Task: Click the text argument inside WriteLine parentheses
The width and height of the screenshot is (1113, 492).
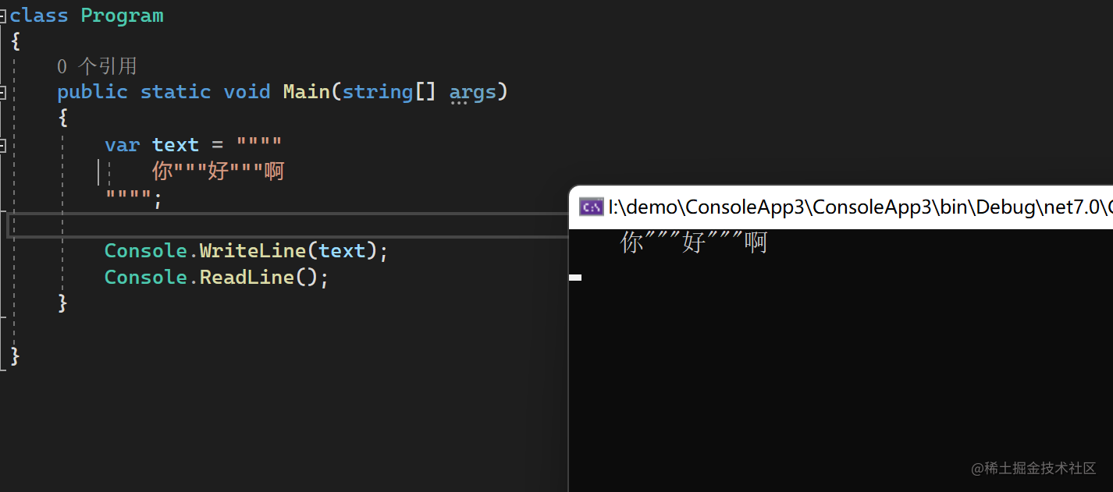Action: pyautogui.click(x=342, y=251)
